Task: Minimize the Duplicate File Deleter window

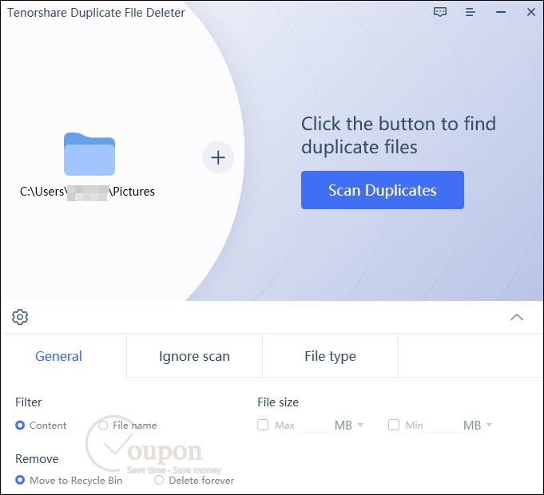Action: pyautogui.click(x=501, y=12)
